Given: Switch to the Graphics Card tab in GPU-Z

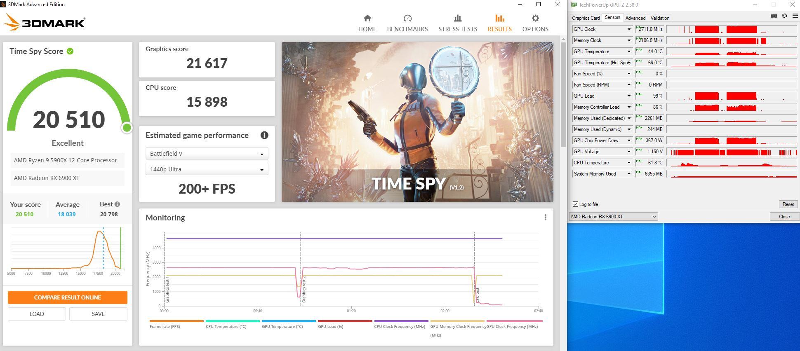Looking at the screenshot, I should (x=586, y=18).
